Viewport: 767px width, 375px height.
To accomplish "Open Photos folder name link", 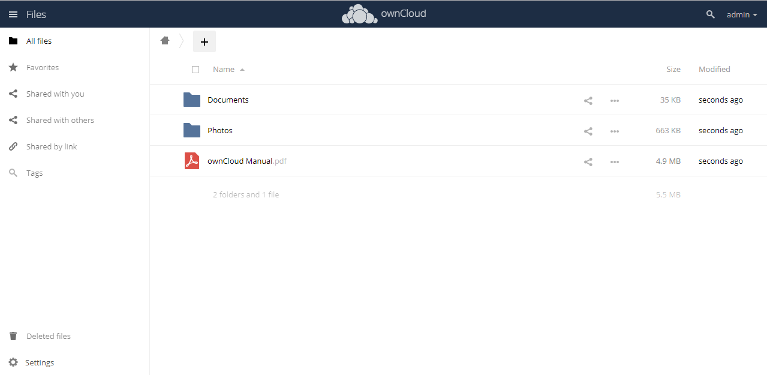I will point(220,131).
